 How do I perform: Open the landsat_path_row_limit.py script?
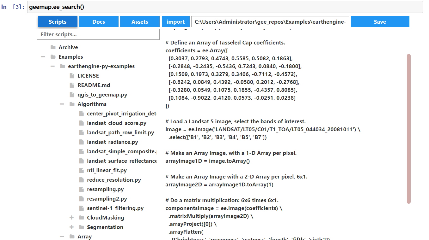120,132
